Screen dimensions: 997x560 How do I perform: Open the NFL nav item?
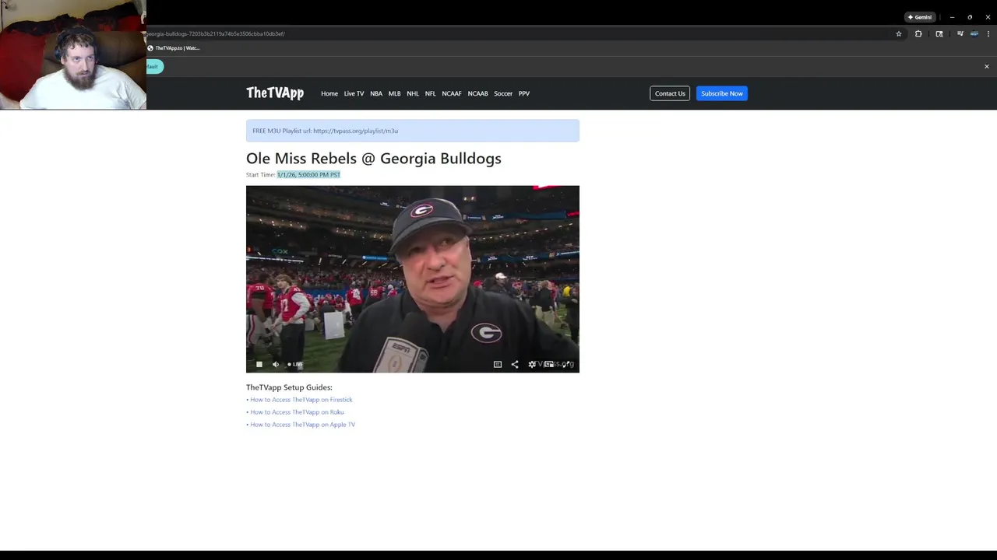coord(430,93)
